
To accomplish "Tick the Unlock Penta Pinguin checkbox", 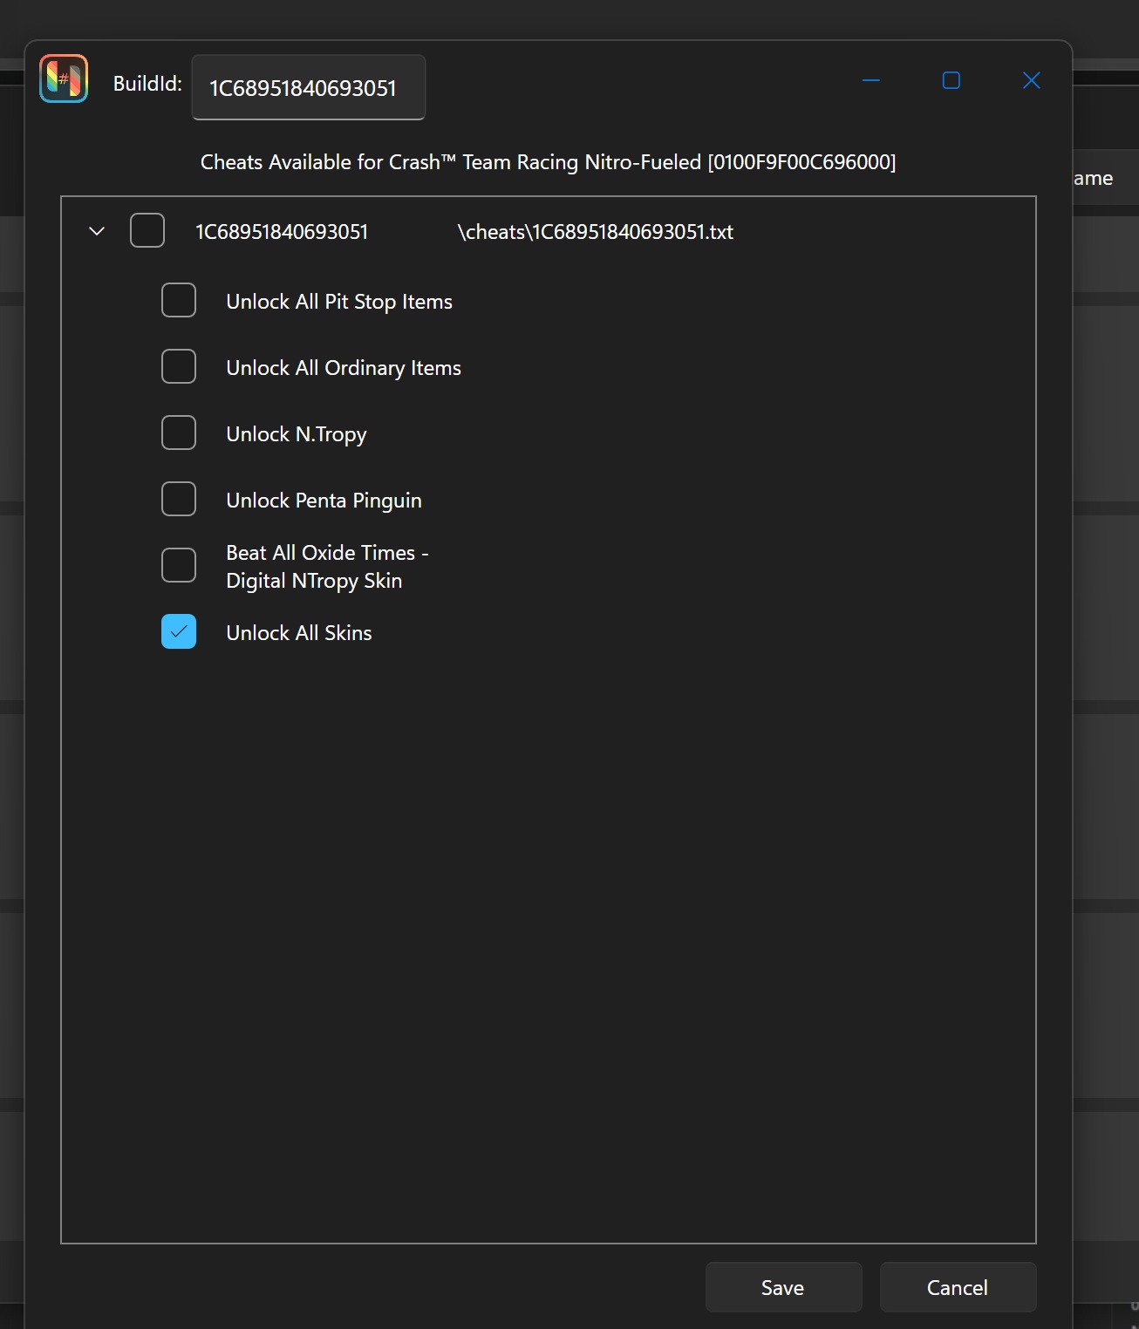I will (x=179, y=500).
